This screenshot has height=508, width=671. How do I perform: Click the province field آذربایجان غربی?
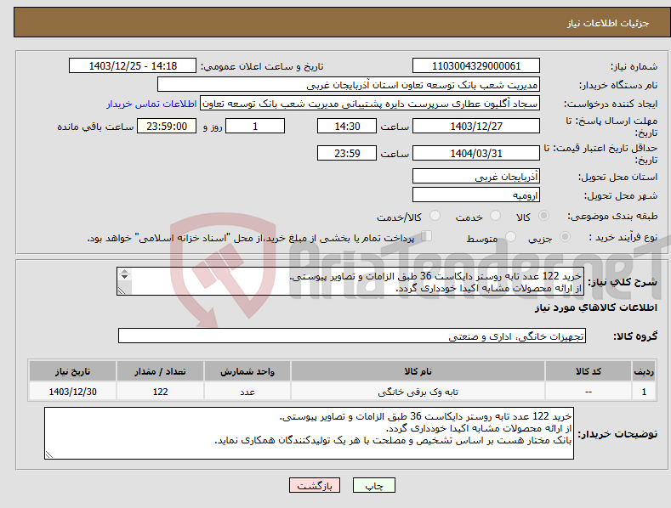coord(476,176)
